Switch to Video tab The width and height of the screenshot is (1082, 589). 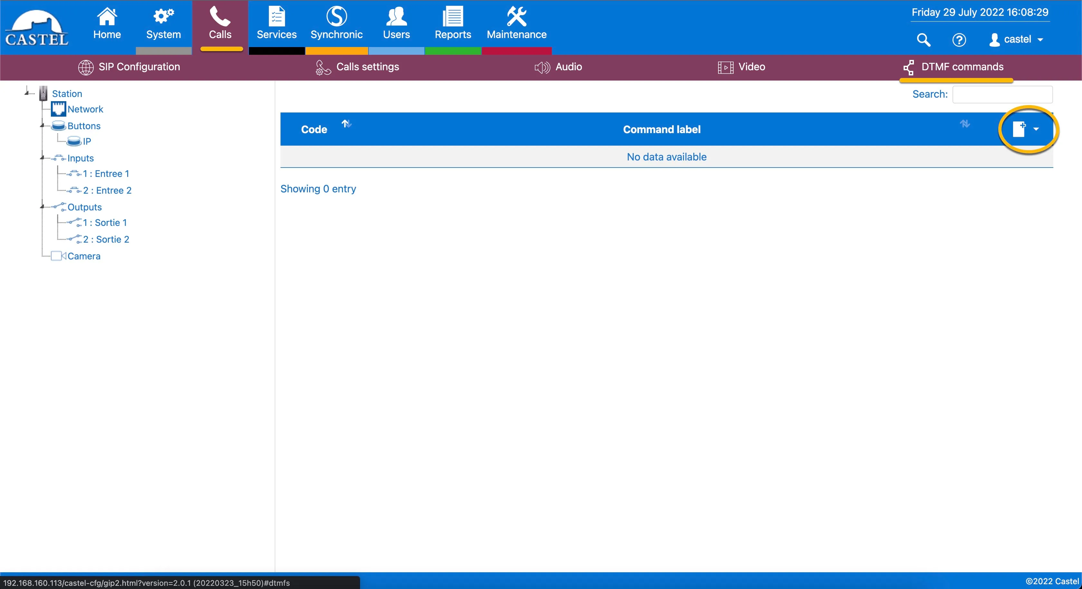[x=741, y=67]
